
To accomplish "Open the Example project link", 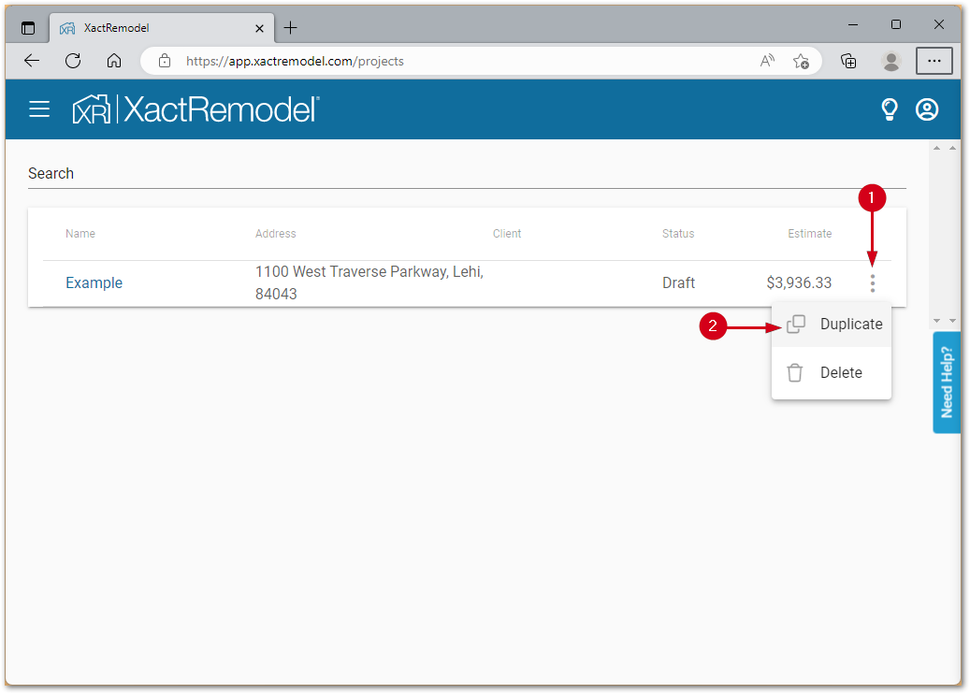I will point(94,283).
